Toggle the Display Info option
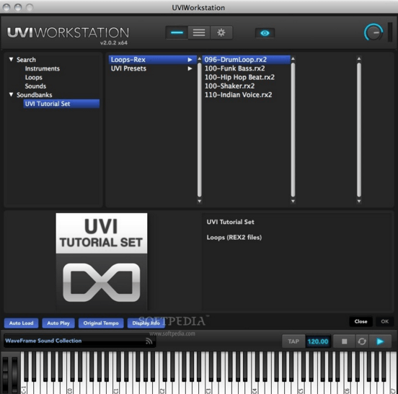The width and height of the screenshot is (398, 394). point(146,323)
